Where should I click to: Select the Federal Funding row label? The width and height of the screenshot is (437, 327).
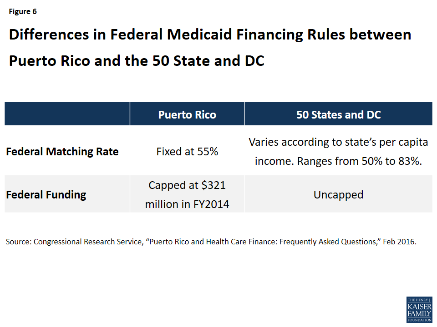[46, 195]
